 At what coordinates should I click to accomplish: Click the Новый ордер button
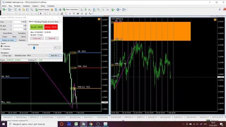pos(42,10)
